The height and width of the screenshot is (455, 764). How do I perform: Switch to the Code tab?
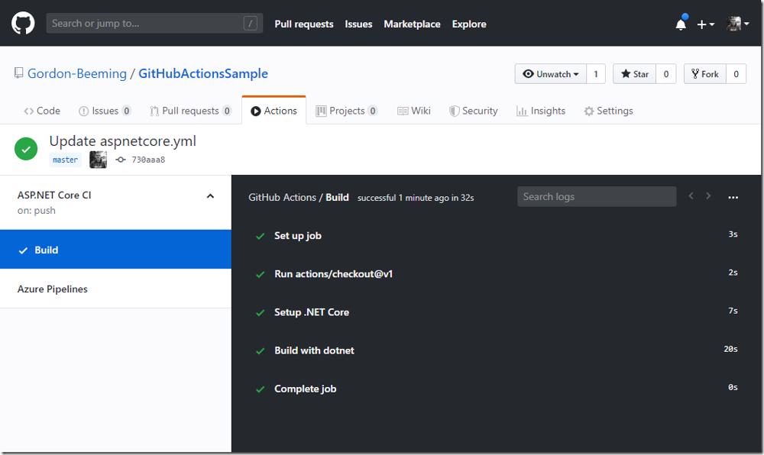(x=42, y=111)
